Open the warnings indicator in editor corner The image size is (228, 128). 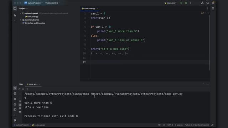click(202, 13)
